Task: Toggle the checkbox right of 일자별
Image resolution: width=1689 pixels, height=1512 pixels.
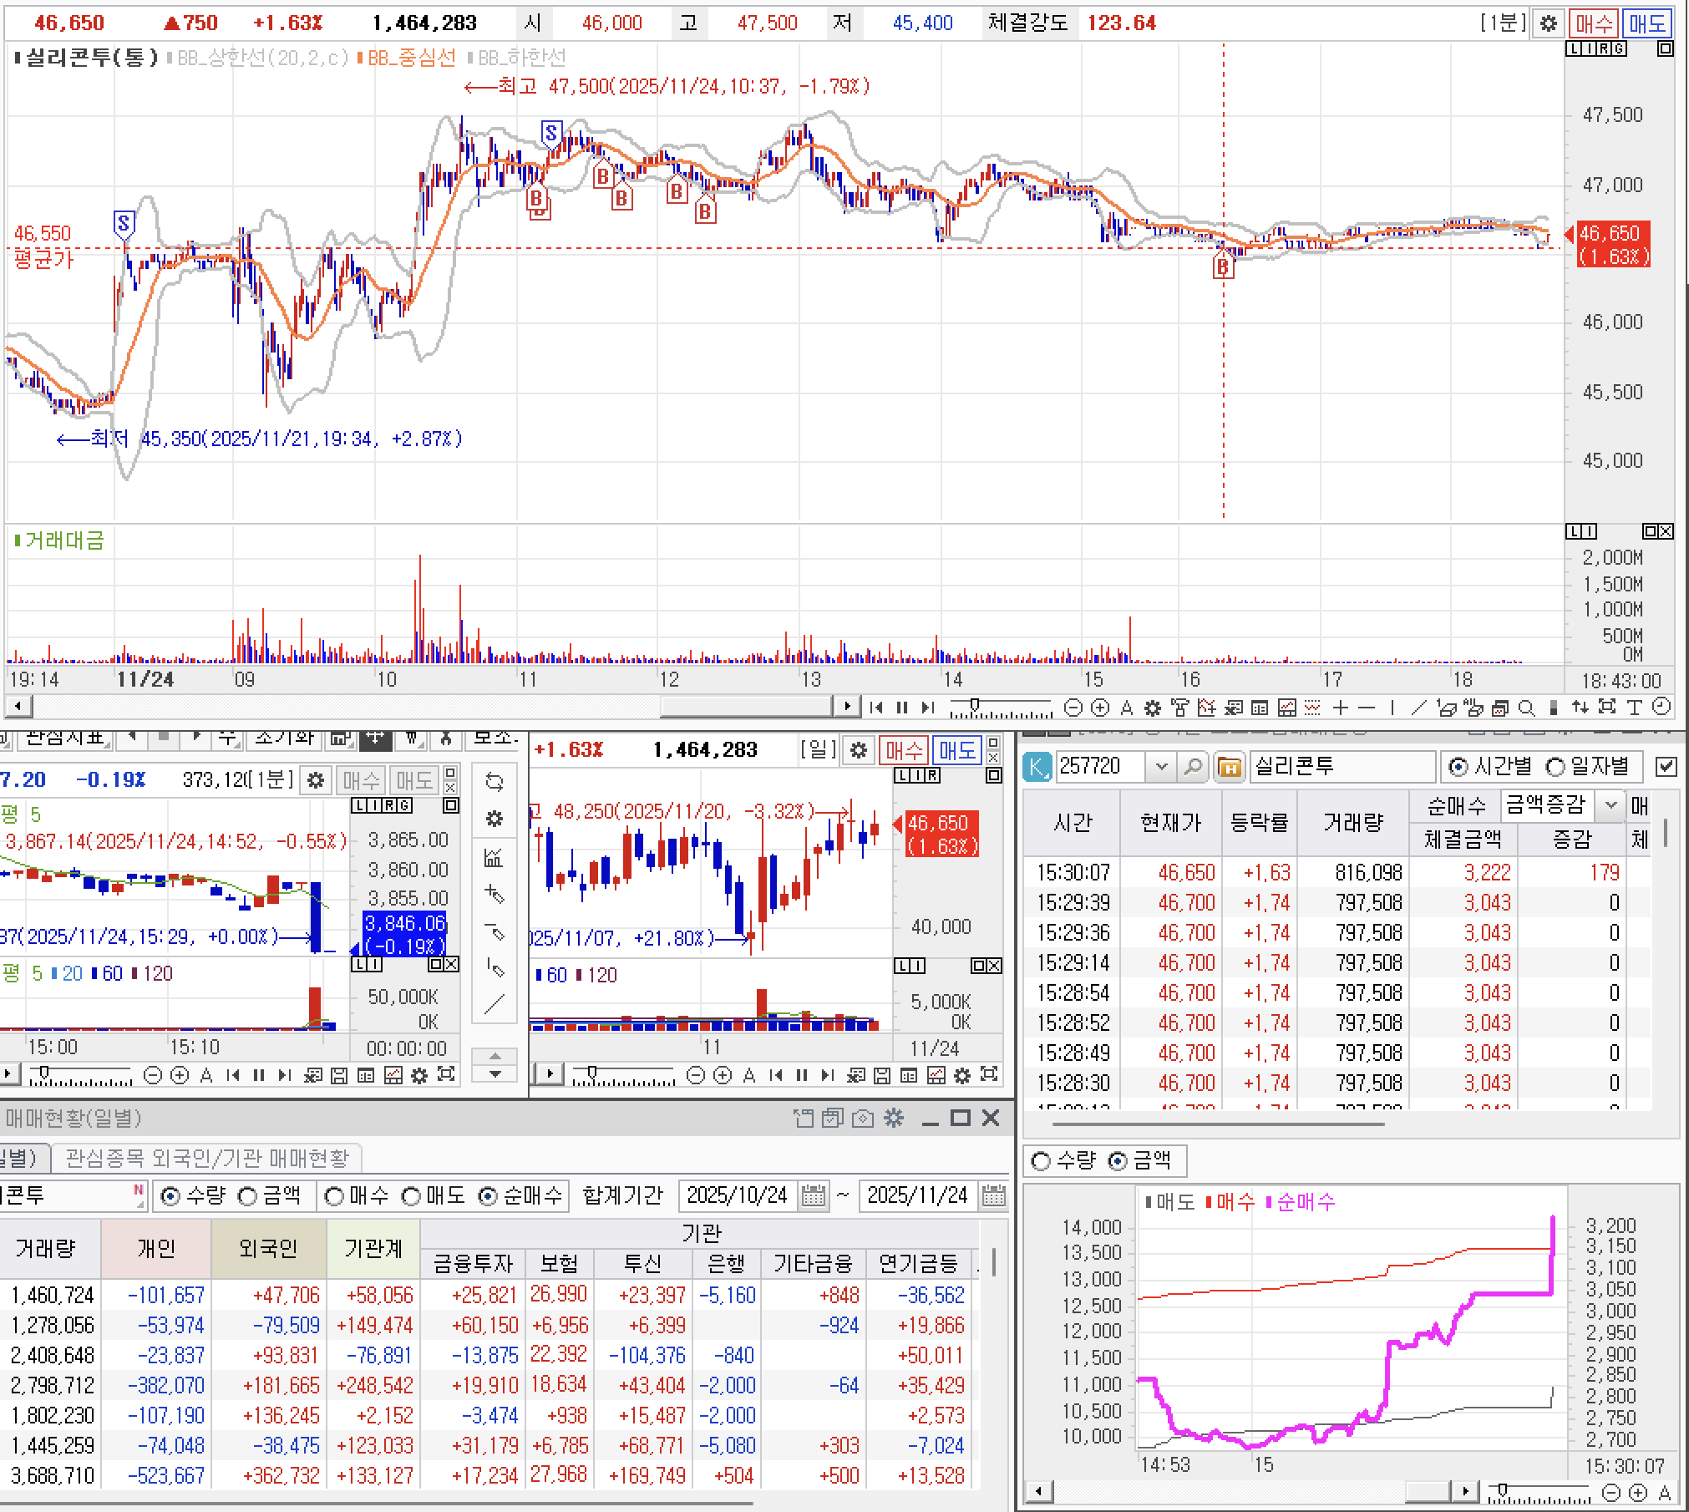Action: tap(1666, 766)
